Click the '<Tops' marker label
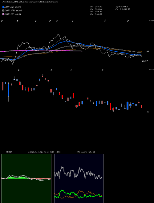Viewport: 154px width, 203px height. coord(152,21)
